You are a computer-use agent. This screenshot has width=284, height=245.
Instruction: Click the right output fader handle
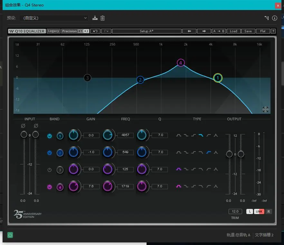[x=241, y=154]
